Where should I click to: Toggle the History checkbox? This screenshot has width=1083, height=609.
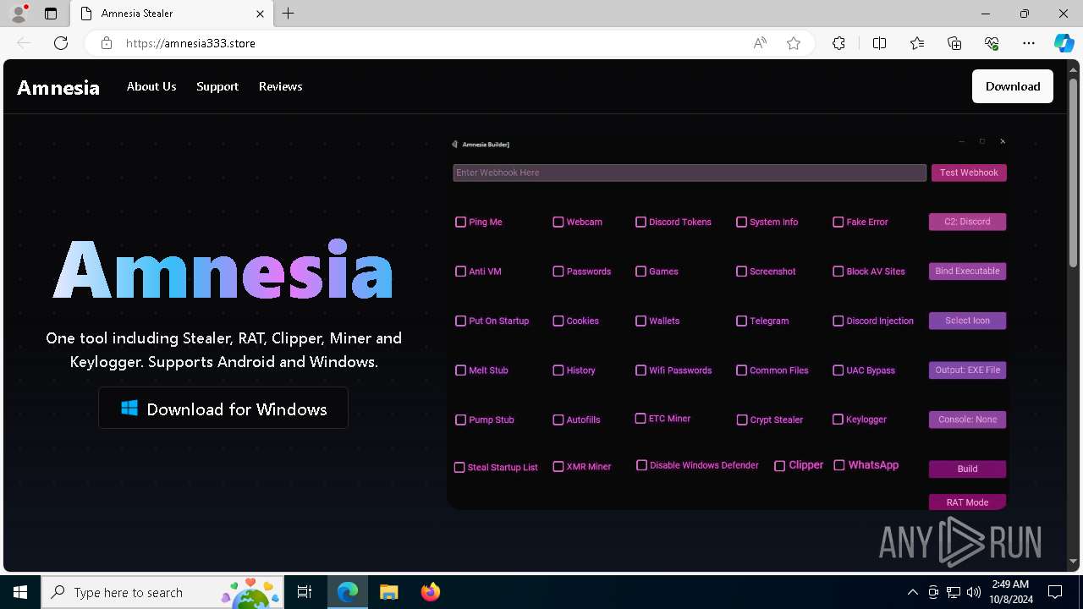tap(558, 370)
